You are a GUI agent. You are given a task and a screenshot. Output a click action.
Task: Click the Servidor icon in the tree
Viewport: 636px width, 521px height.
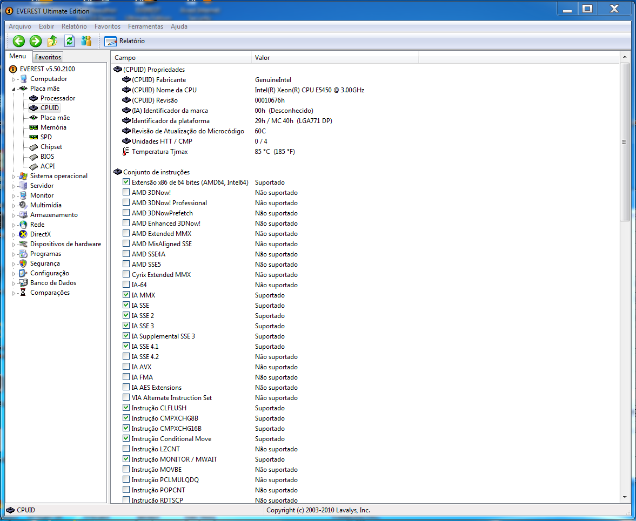tap(24, 186)
